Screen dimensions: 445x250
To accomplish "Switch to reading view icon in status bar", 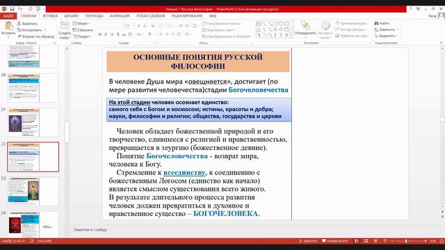I will coord(375,241).
